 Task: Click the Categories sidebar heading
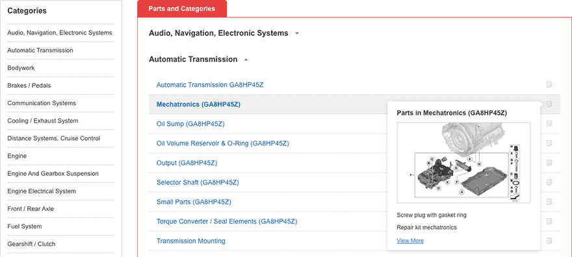coord(27,11)
